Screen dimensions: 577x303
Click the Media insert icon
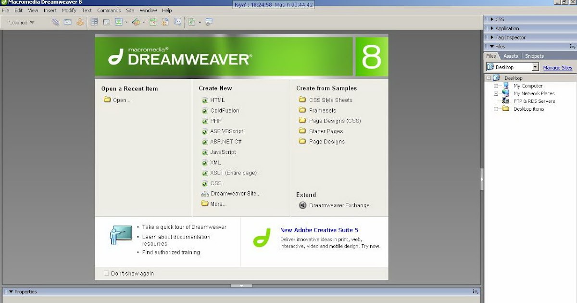click(x=136, y=22)
